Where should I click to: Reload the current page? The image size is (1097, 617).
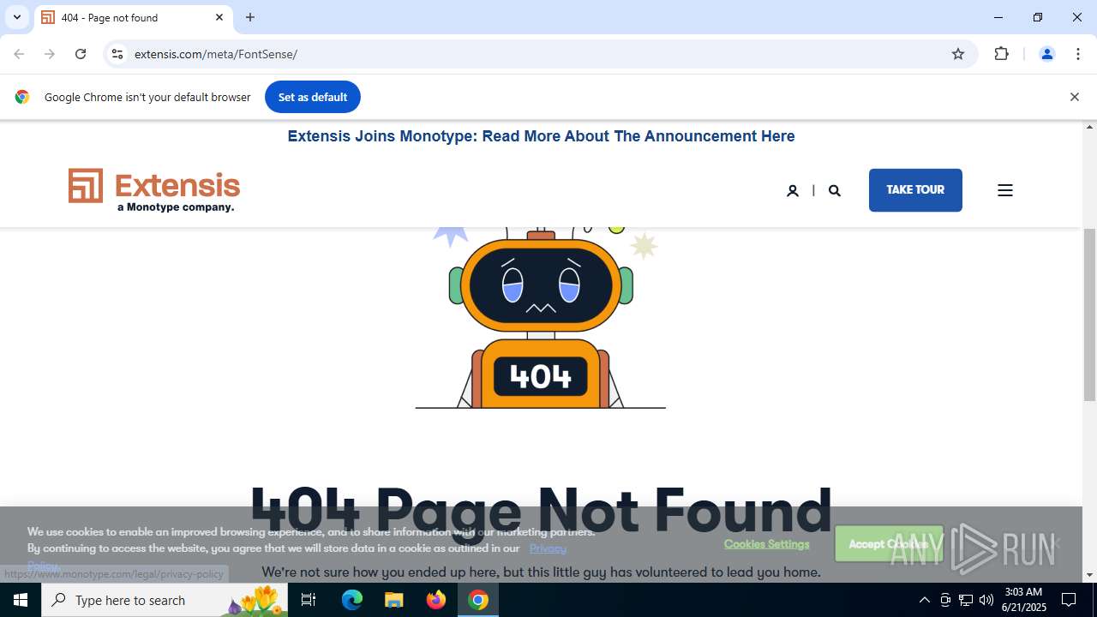(x=81, y=54)
